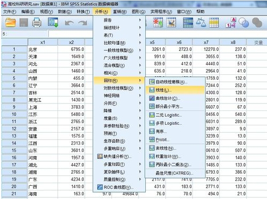This screenshot has width=267, height=206.
Task: Open the 数据(D) menu
Action: pyautogui.click(x=65, y=12)
